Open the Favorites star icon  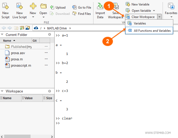pyautogui.click(x=171, y=6)
